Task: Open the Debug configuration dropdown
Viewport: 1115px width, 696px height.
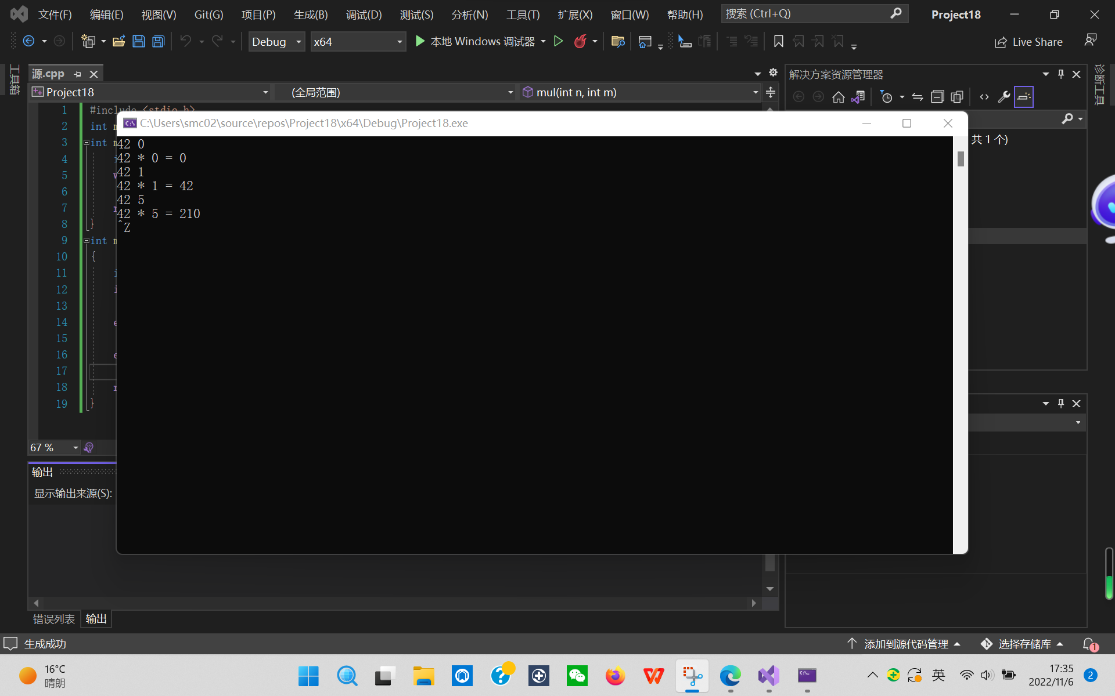Action: (276, 42)
